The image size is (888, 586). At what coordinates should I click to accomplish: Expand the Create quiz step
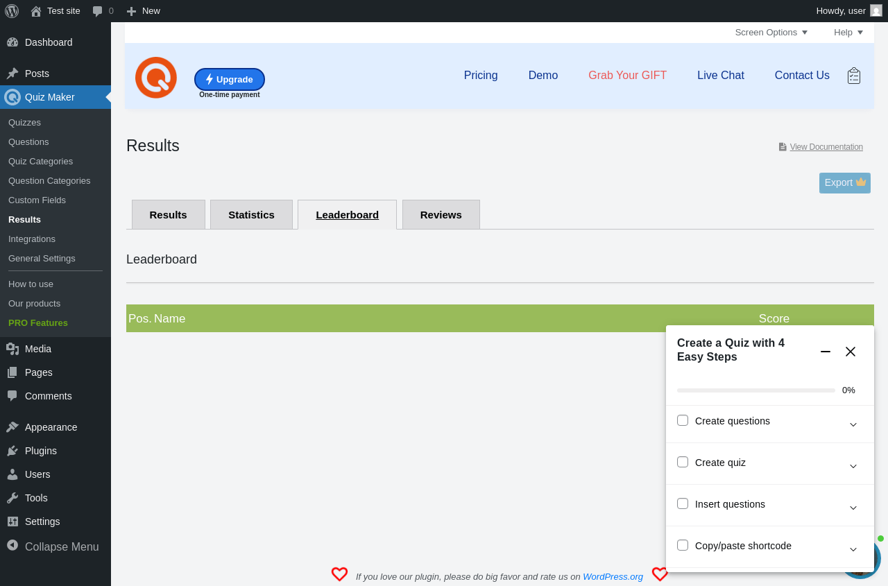tap(853, 466)
